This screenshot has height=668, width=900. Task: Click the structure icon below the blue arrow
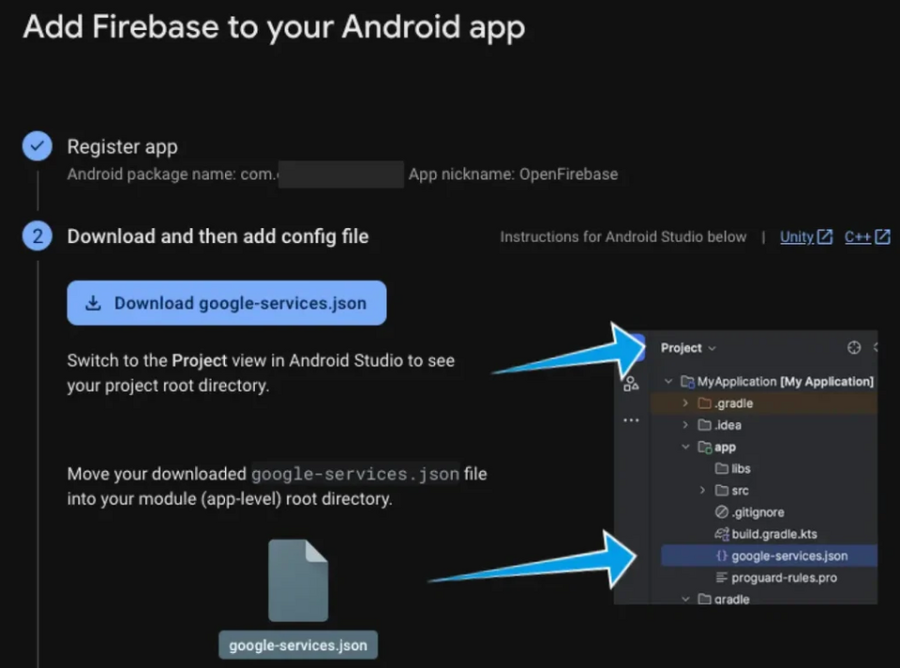coord(631,384)
